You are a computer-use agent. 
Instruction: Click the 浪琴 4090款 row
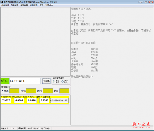coord(84,52)
